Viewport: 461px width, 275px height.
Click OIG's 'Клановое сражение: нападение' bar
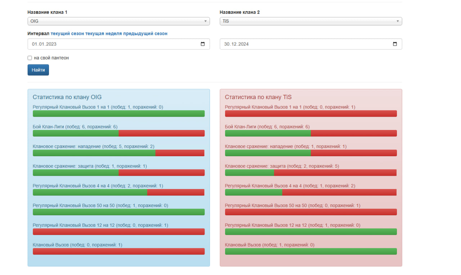click(x=118, y=153)
